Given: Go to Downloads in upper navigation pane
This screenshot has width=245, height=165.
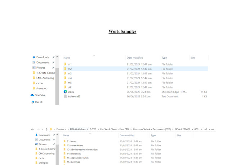Looking at the screenshot, I should pos(43,57).
